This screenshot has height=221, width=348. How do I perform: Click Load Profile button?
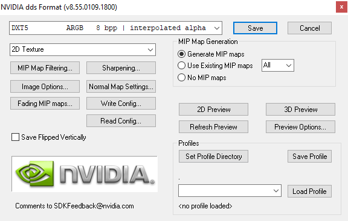click(309, 191)
